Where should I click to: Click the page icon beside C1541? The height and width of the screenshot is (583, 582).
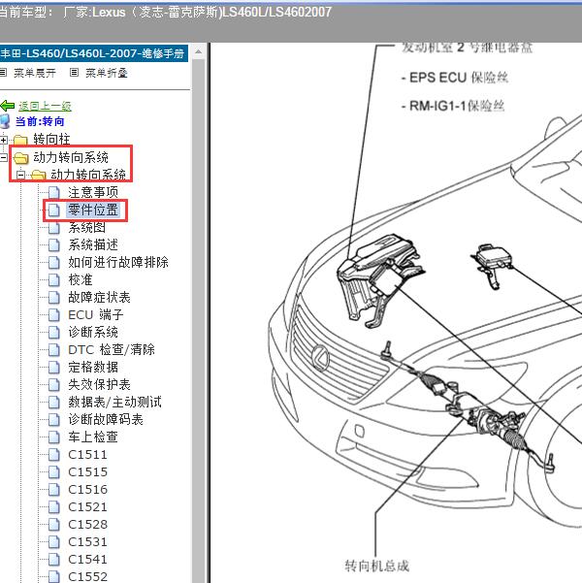tap(54, 560)
